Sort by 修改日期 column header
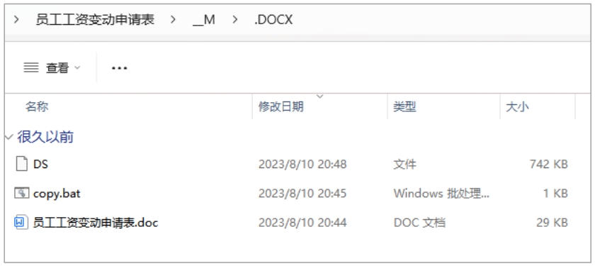The image size is (595, 266). click(280, 106)
